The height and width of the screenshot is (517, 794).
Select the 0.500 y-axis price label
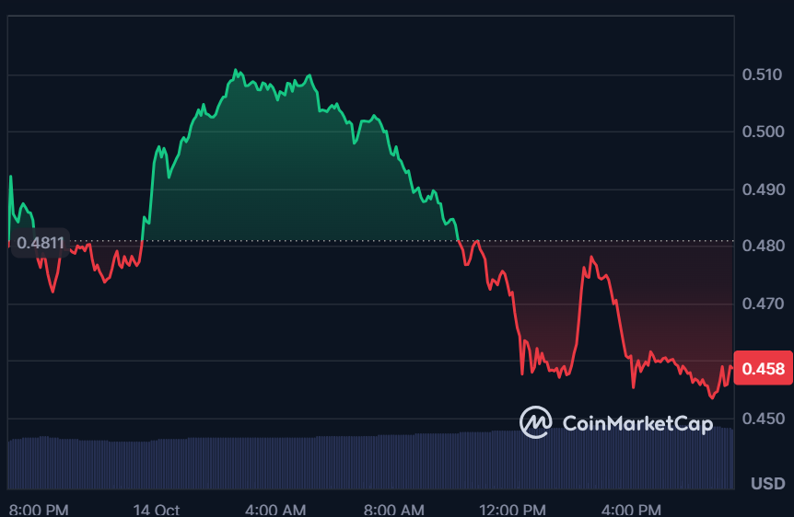(x=763, y=132)
